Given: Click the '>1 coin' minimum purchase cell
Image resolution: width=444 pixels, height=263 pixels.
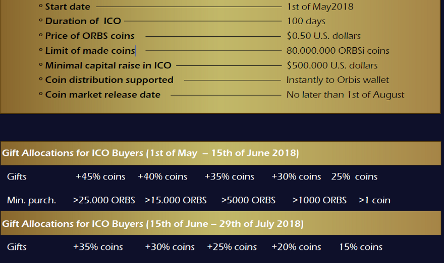Looking at the screenshot, I should 374,200.
